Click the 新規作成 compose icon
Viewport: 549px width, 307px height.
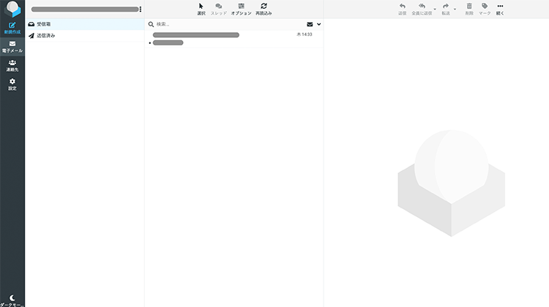(12, 28)
